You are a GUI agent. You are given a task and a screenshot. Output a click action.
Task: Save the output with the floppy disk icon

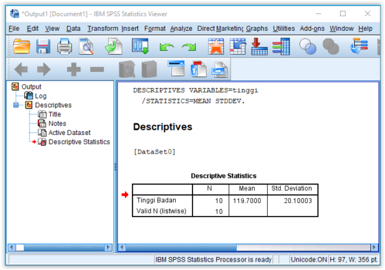(x=43, y=46)
